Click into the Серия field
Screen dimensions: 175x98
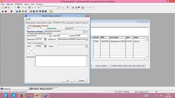[x=63, y=36]
